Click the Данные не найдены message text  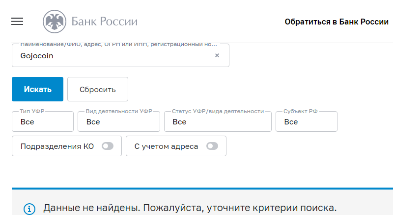[x=190, y=208]
